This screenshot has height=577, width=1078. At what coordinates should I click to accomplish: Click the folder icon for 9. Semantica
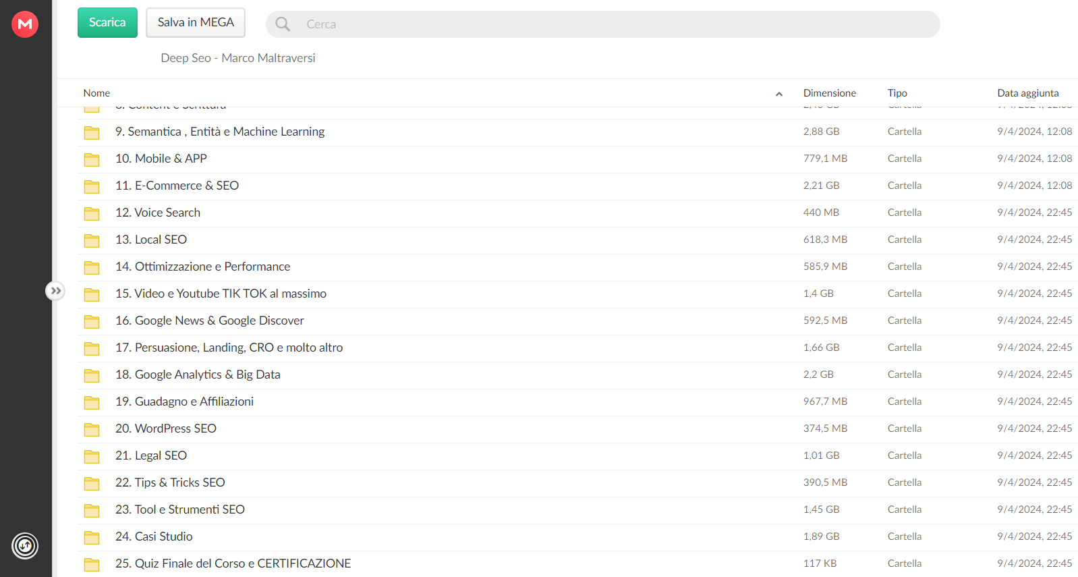click(x=92, y=132)
